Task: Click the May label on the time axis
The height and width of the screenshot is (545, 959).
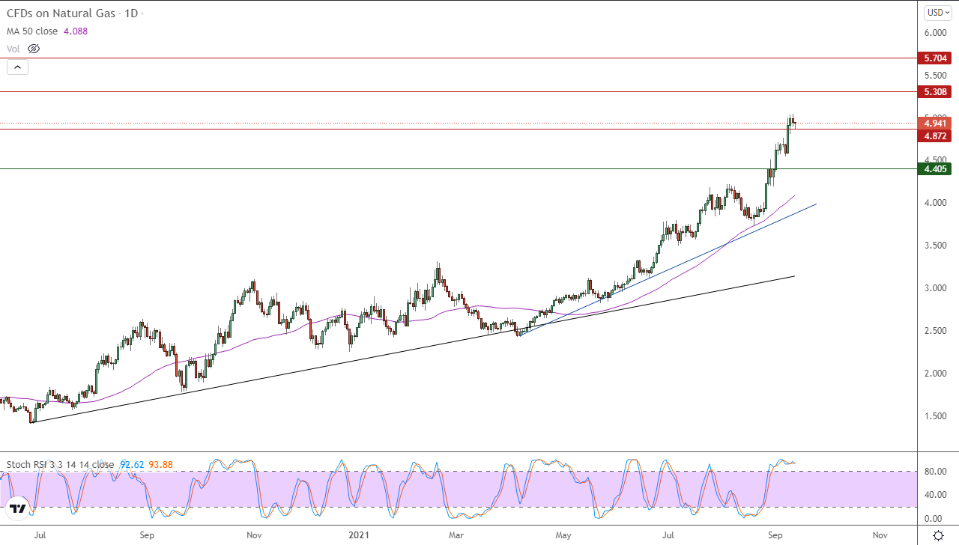Action: click(563, 535)
